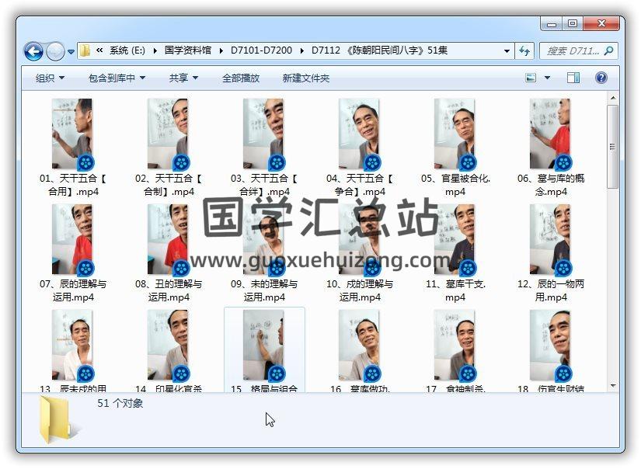This screenshot has height=469, width=641.
Task: Open the view options dropdown arrow
Action: [x=547, y=78]
